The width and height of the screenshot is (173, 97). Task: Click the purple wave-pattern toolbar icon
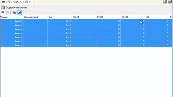coord(14,12)
